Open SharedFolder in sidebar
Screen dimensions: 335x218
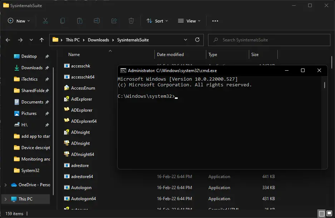(x=33, y=91)
